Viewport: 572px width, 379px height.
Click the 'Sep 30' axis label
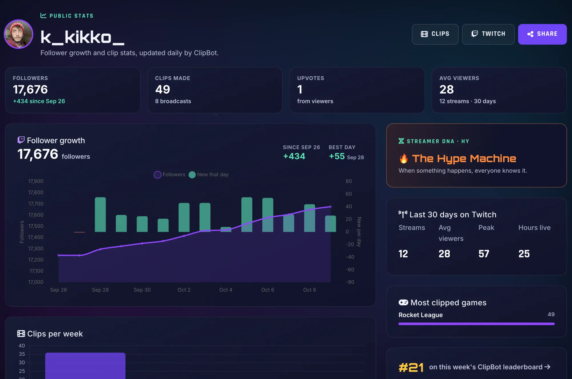[142, 290]
